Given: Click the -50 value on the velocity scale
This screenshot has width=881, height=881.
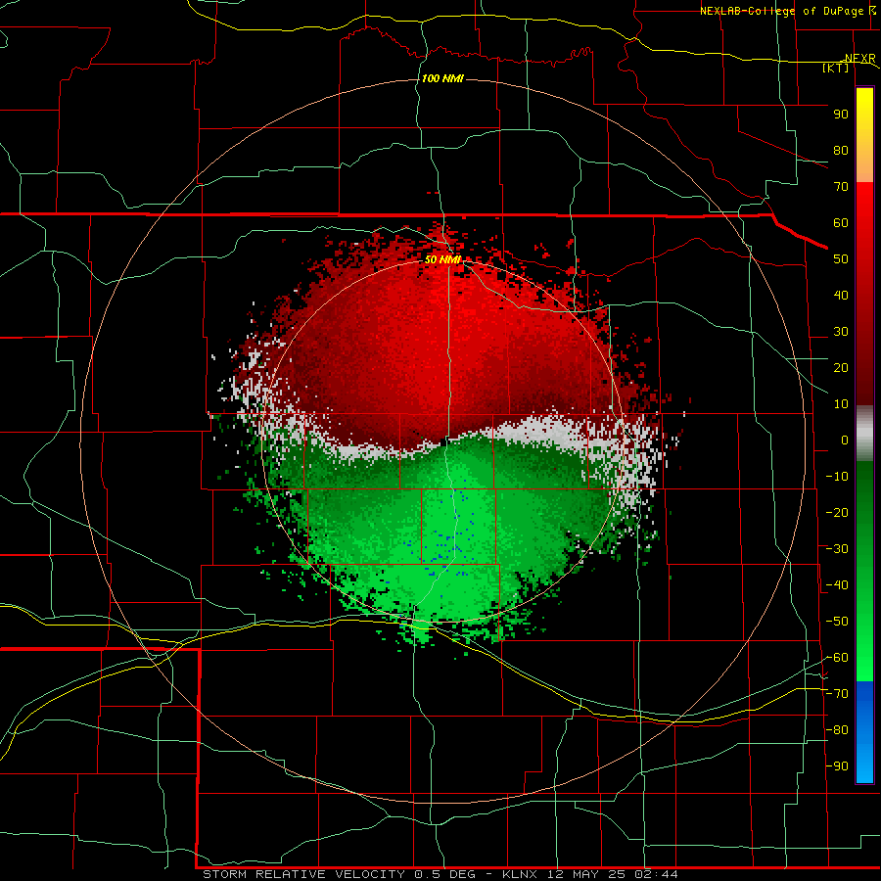Looking at the screenshot, I should [x=837, y=622].
